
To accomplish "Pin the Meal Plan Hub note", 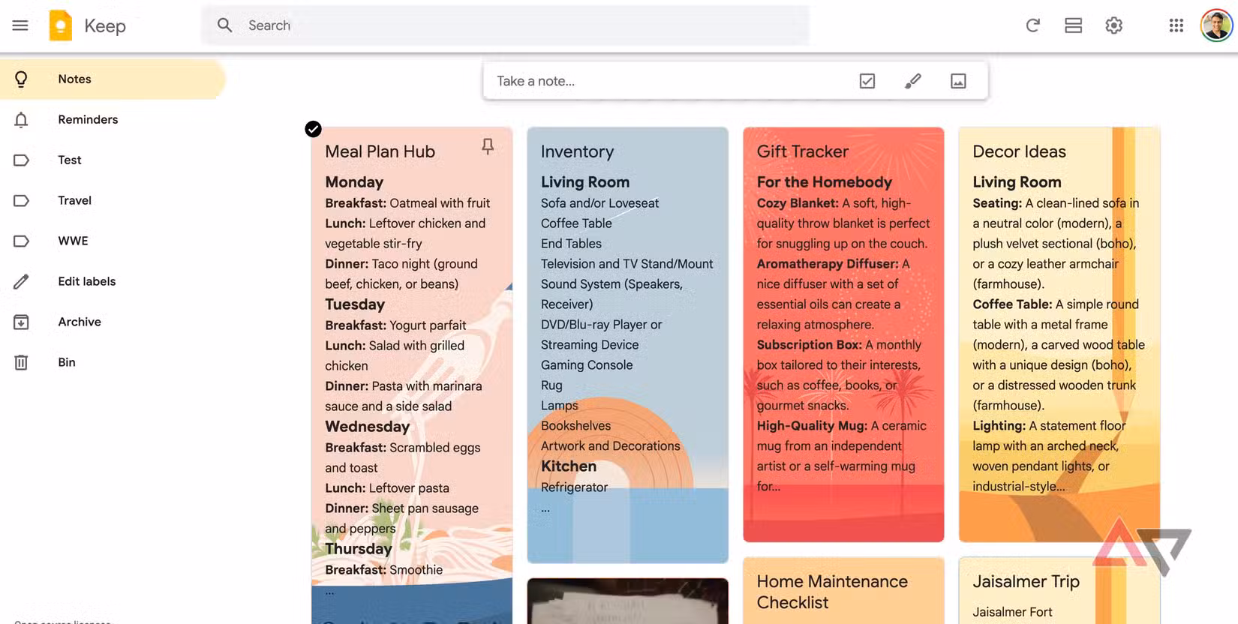I will click(x=488, y=146).
